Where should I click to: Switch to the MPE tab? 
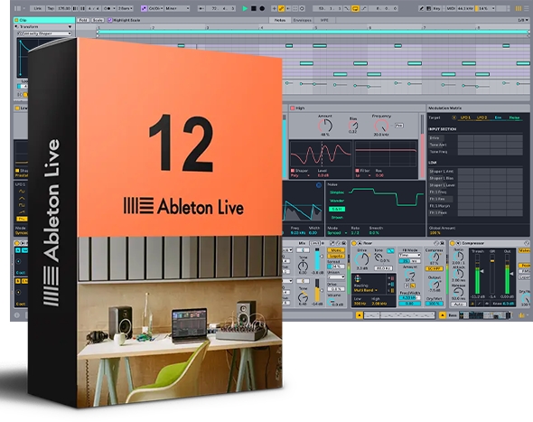click(324, 20)
